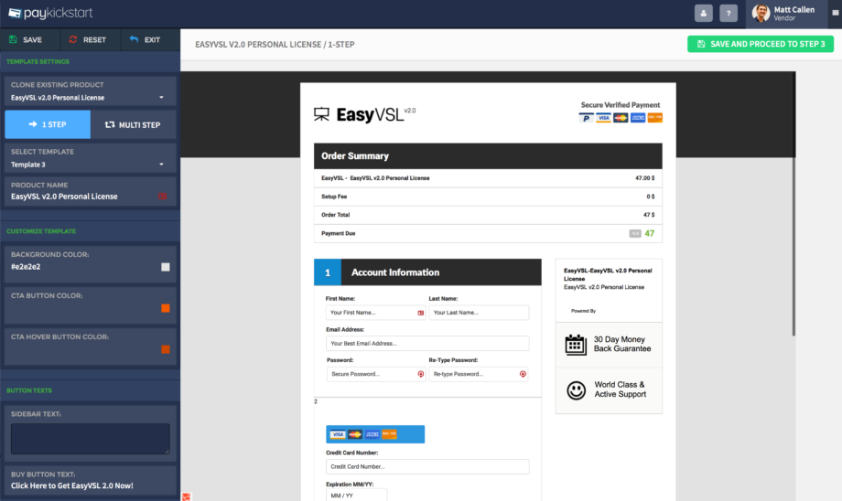Click the Discover card icon in header
The height and width of the screenshot is (501, 842).
pyautogui.click(x=655, y=118)
